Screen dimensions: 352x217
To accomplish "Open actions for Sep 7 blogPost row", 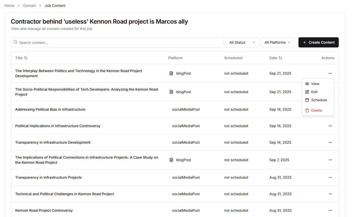I will (x=330, y=160).
